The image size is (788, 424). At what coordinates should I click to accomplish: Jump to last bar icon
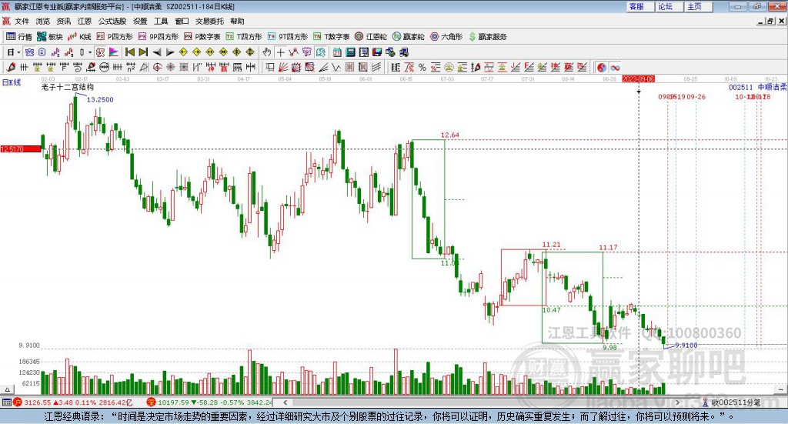143,52
